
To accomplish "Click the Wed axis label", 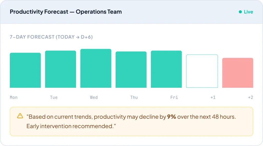I will pyautogui.click(x=94, y=98).
